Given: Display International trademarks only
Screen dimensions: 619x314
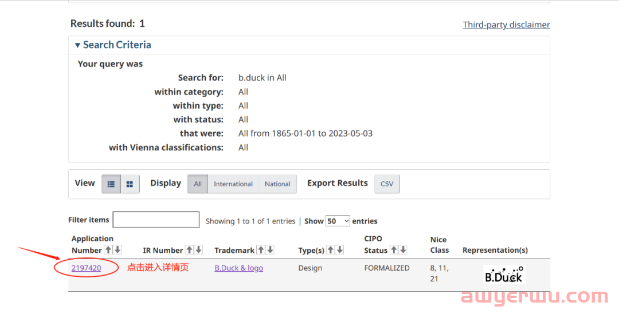Looking at the screenshot, I should click(233, 184).
